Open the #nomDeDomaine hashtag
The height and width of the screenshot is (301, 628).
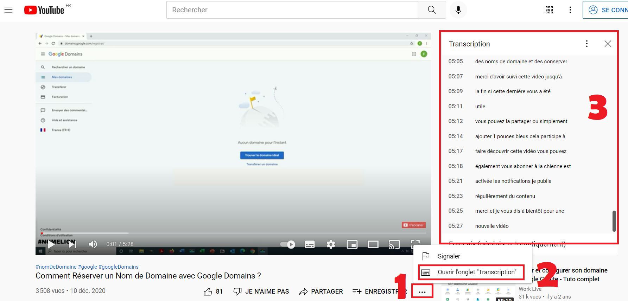point(56,267)
